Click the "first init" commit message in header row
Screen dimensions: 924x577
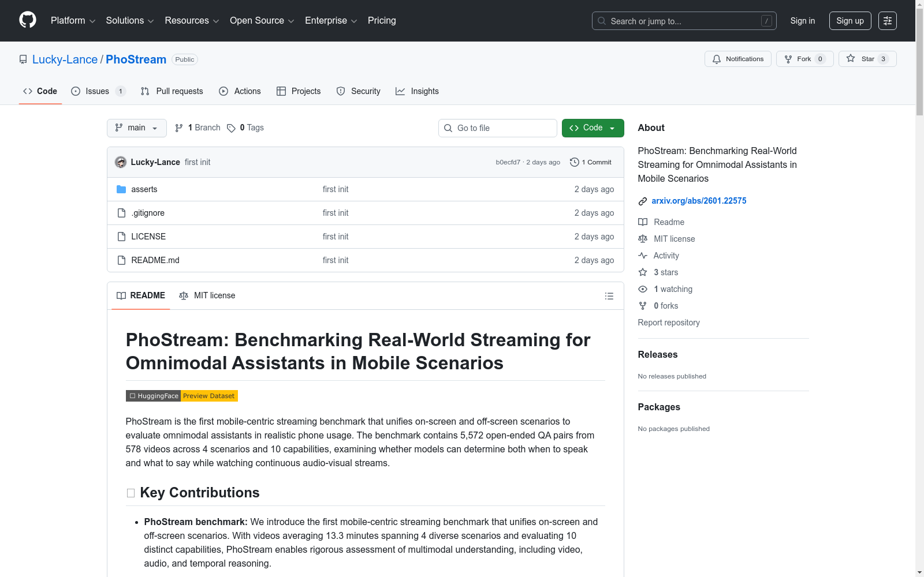point(198,162)
